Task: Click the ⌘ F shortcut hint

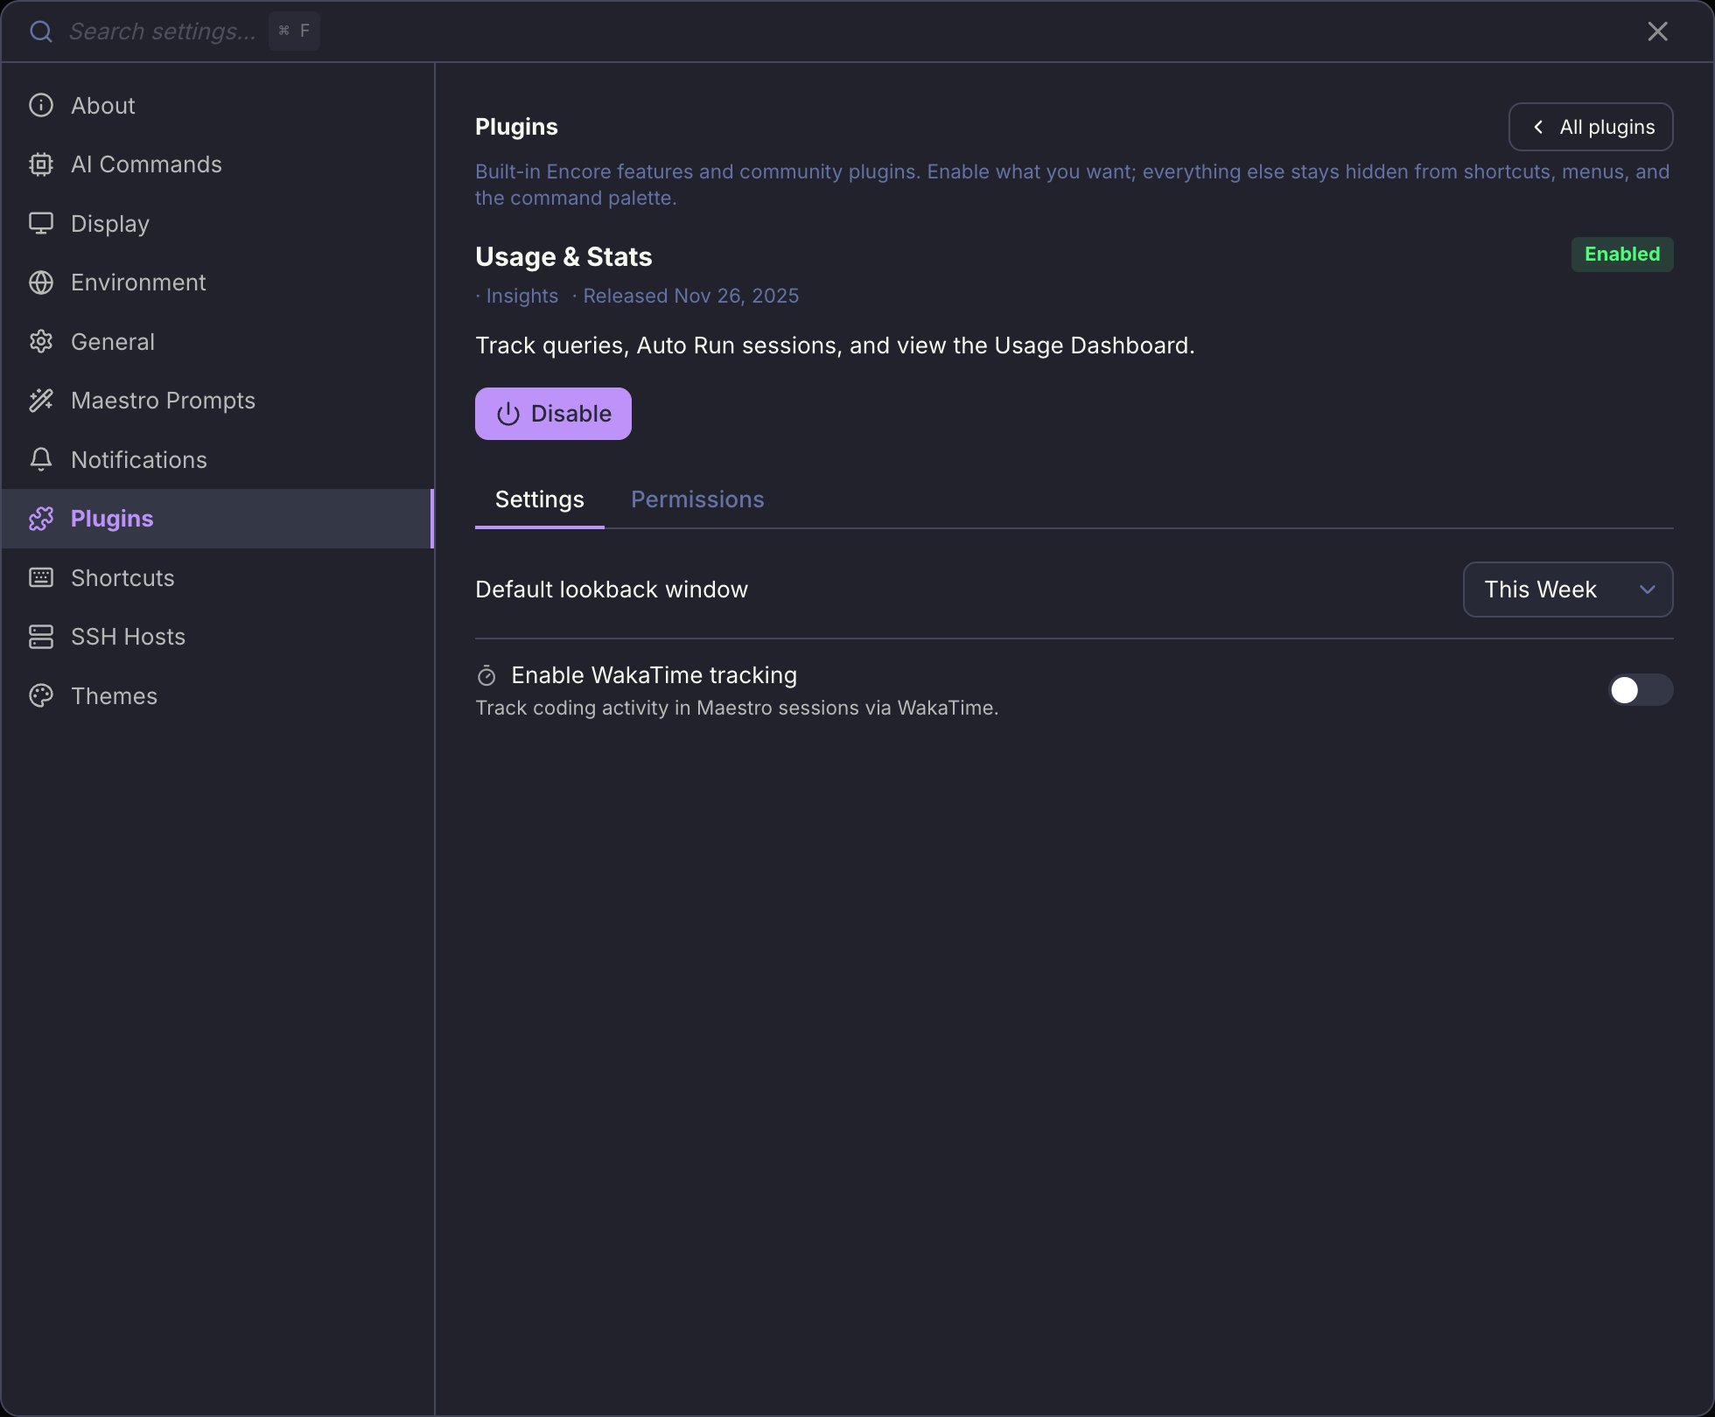Action: point(294,31)
